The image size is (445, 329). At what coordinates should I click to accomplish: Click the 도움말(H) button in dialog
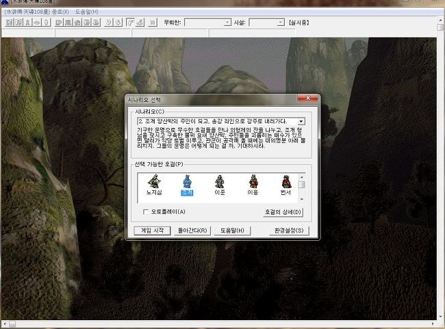[232, 231]
